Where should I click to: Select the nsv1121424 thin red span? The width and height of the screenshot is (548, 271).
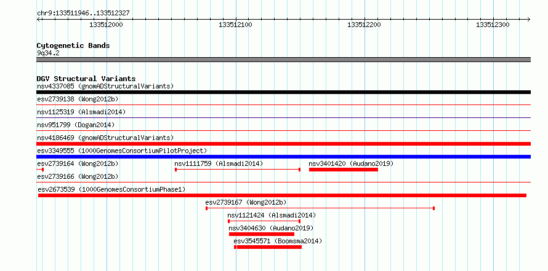[x=264, y=221]
